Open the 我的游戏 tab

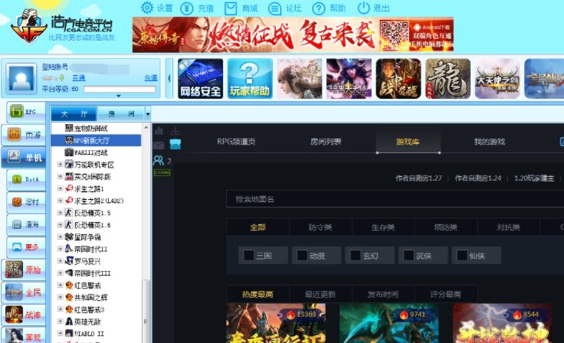click(x=490, y=142)
